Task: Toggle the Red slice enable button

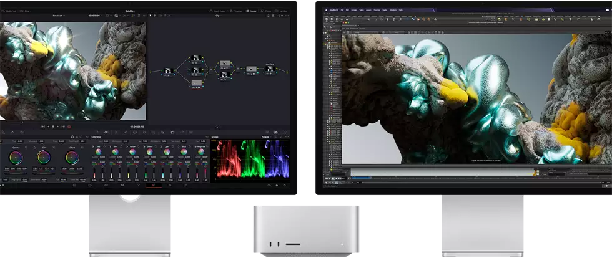Action: [x=93, y=146]
